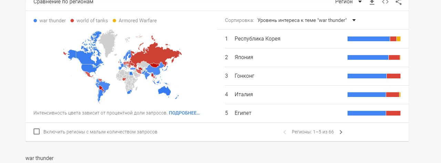Click the red world of tanks legend dot
The height and width of the screenshot is (163, 441).
72,21
